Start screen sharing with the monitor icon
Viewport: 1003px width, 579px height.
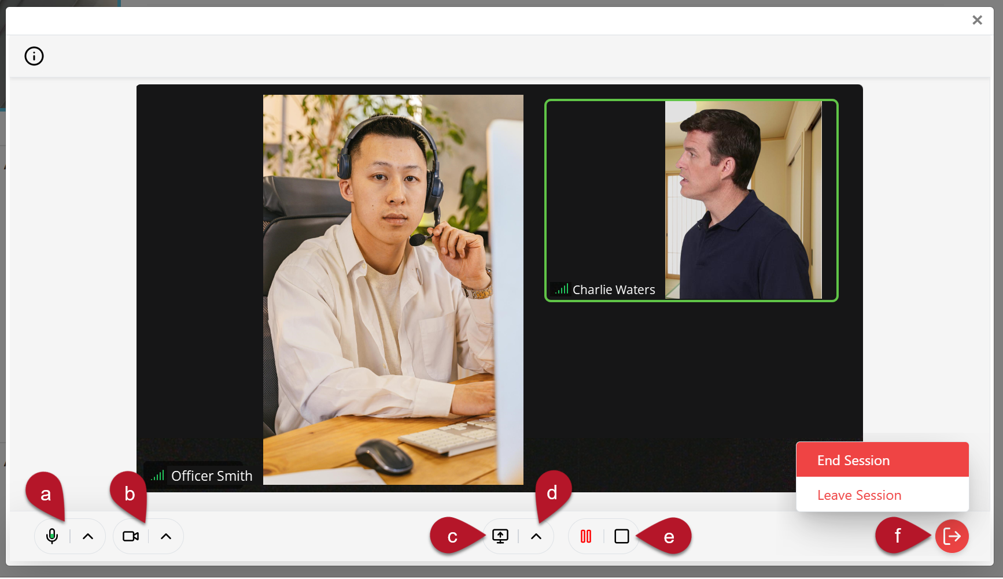500,536
